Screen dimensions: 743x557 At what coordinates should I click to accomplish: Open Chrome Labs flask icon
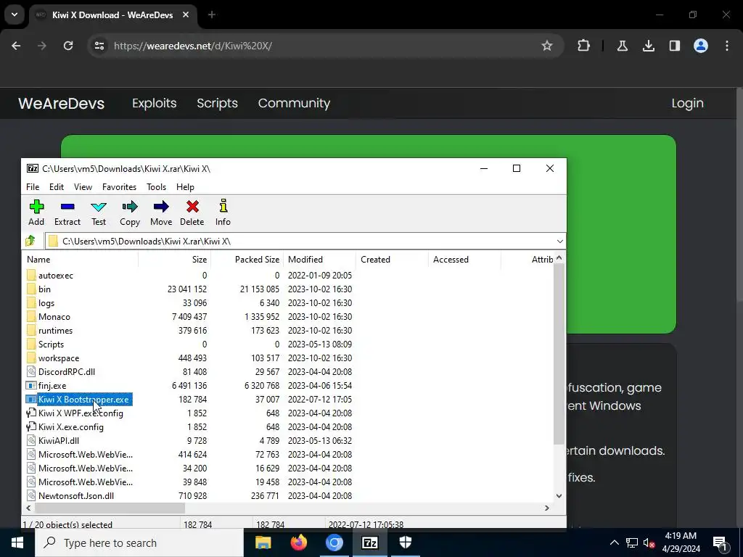pos(622,46)
